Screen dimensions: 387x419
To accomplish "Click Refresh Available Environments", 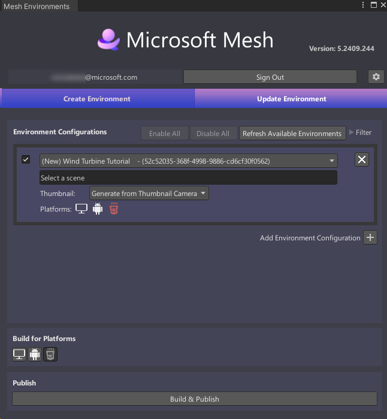I will 292,133.
